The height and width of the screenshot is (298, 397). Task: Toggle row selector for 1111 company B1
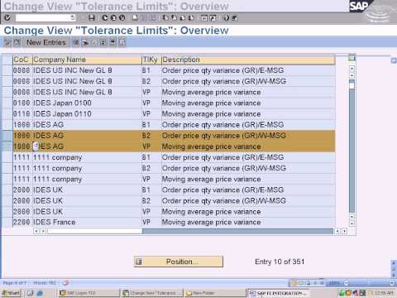tap(7, 157)
